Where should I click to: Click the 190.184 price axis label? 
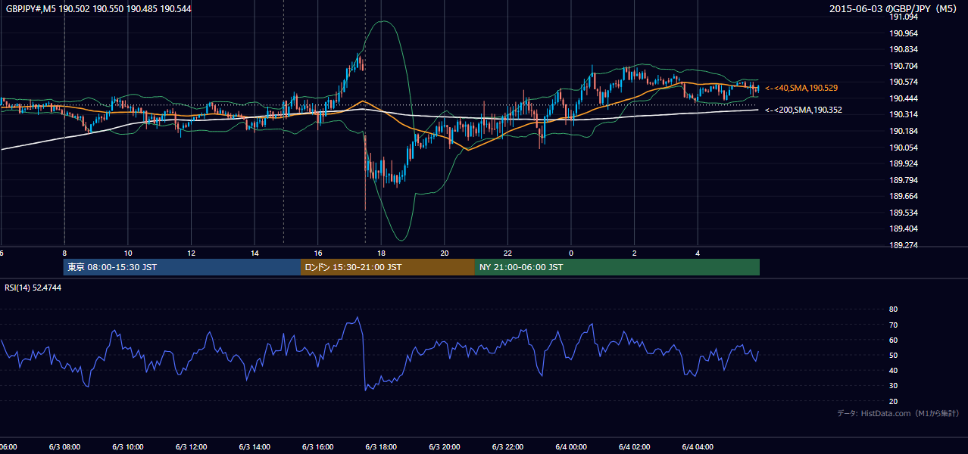pos(903,131)
